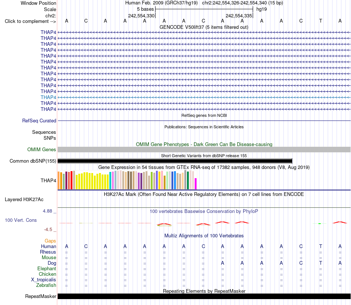
Task: Click 'chr2:242,554,326-242,554,340 (15 bp)' position text
Action: point(242,3)
